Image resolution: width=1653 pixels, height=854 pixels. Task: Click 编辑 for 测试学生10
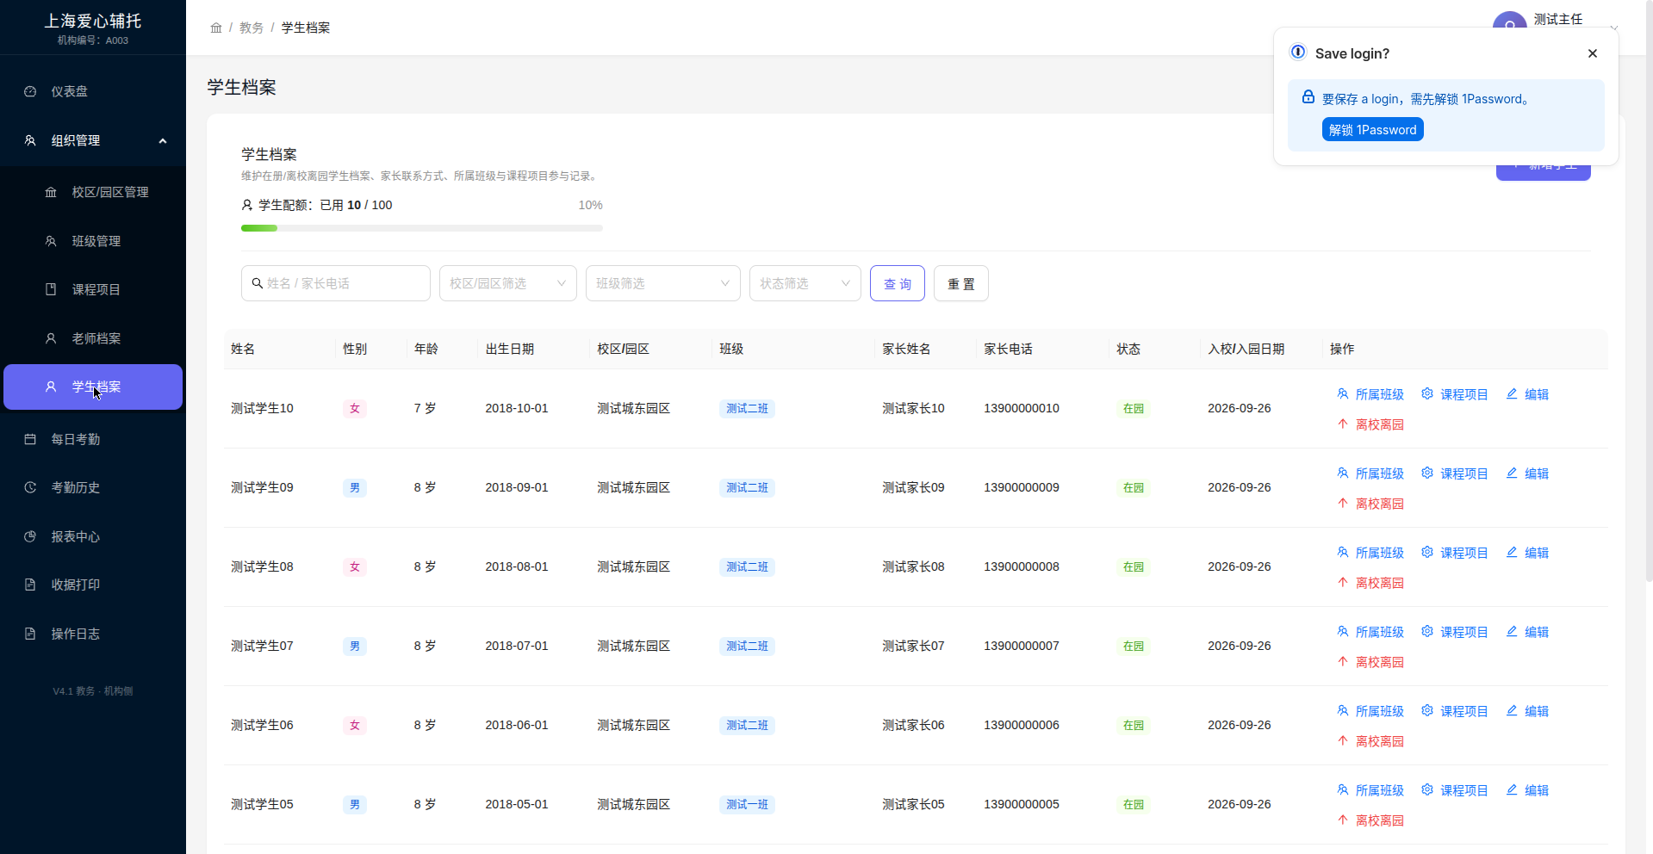1527,394
